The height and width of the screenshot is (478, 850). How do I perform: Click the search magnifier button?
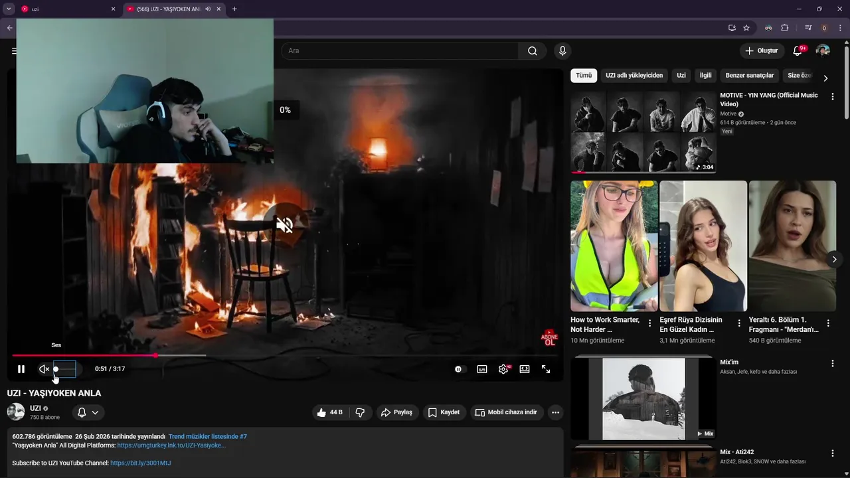[533, 50]
